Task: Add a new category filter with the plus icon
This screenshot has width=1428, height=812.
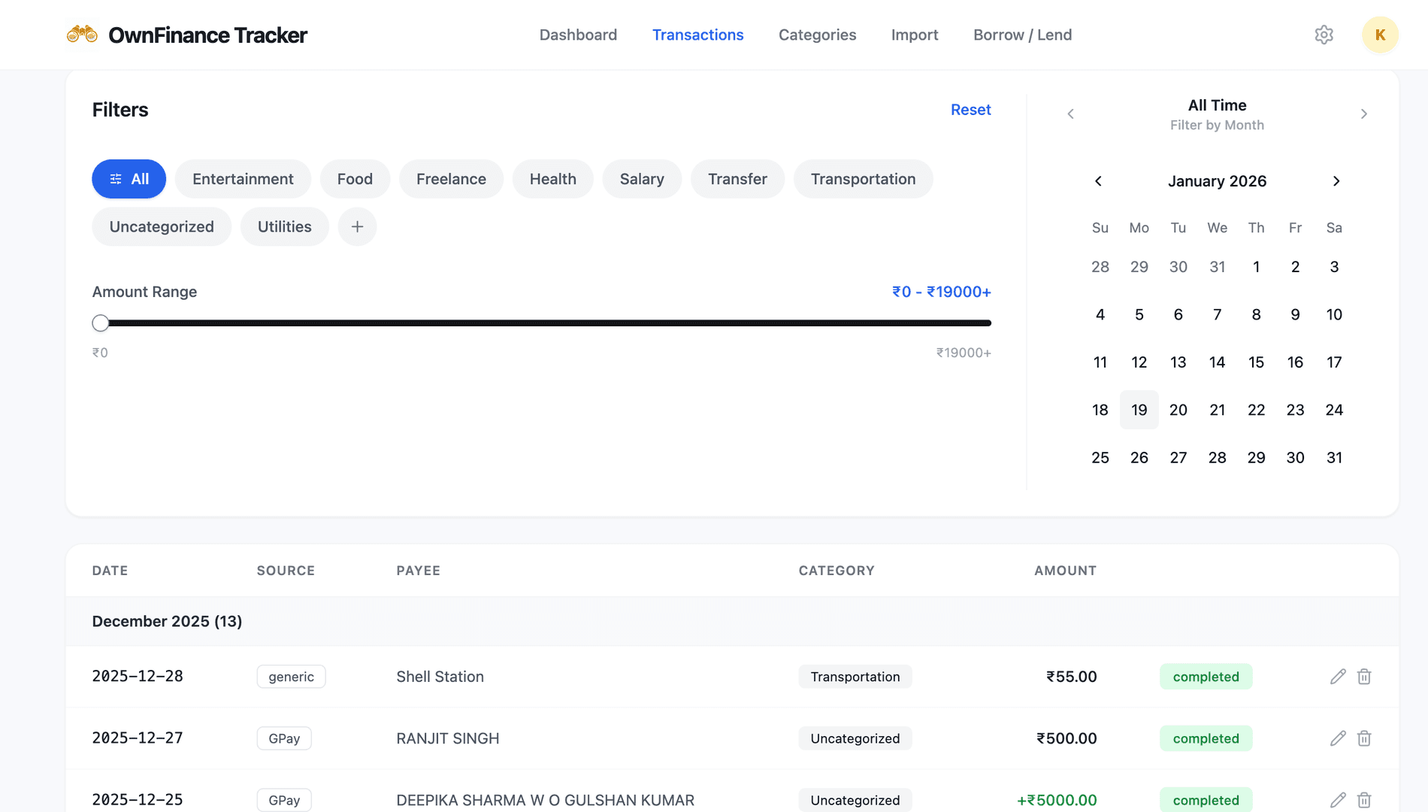Action: pyautogui.click(x=357, y=226)
